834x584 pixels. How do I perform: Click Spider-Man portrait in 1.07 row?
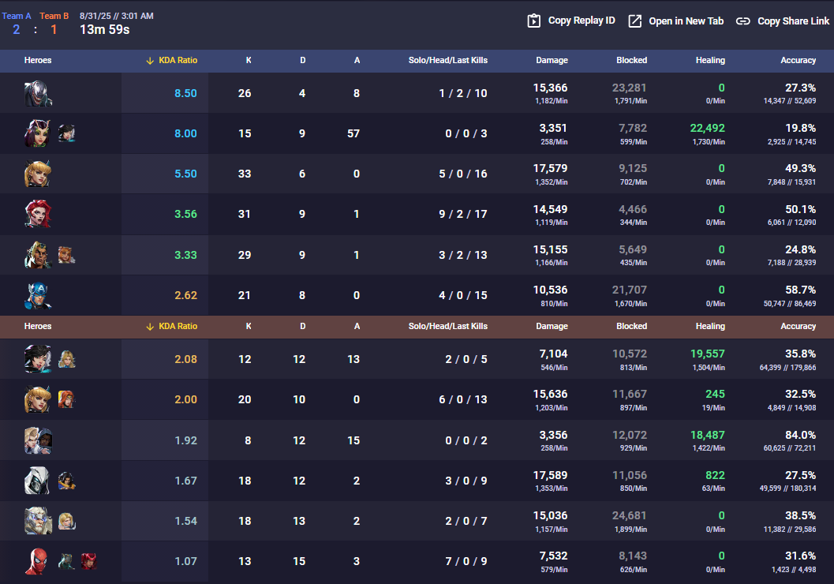(x=38, y=561)
